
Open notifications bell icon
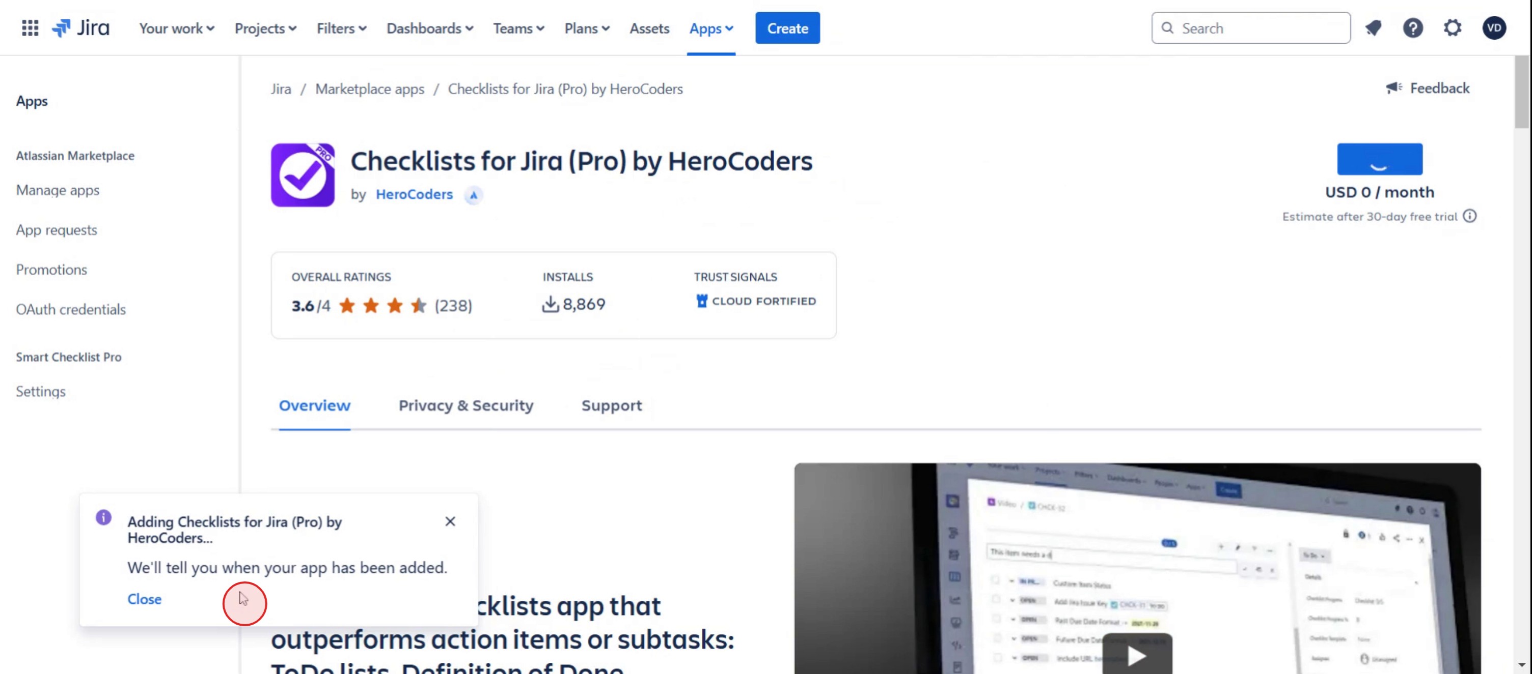pyautogui.click(x=1373, y=28)
